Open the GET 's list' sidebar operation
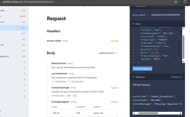Viewport: 190px width, 117px height. point(14,22)
